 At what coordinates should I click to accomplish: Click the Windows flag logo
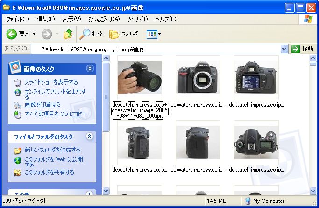click(x=308, y=19)
